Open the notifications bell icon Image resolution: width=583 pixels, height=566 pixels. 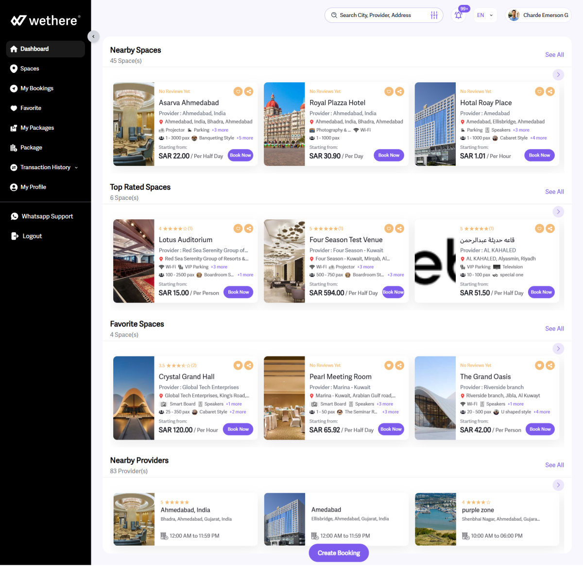coord(458,16)
